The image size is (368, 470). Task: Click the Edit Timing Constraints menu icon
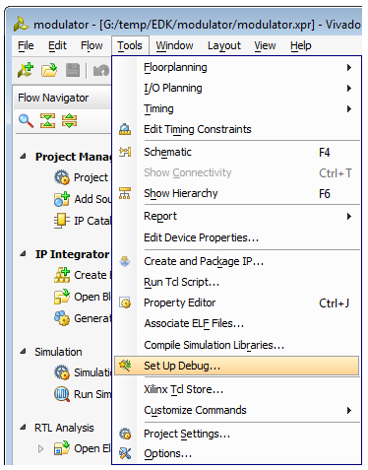click(x=125, y=129)
